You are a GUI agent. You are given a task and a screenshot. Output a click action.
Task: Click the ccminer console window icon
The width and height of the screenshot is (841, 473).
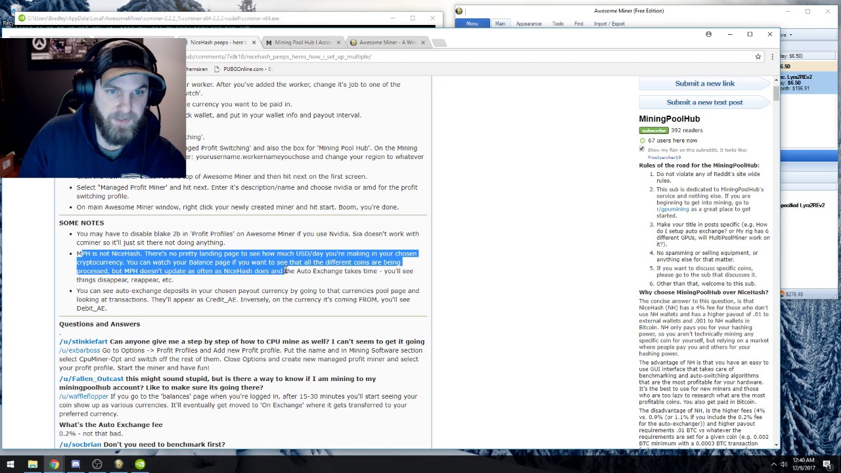pos(22,18)
